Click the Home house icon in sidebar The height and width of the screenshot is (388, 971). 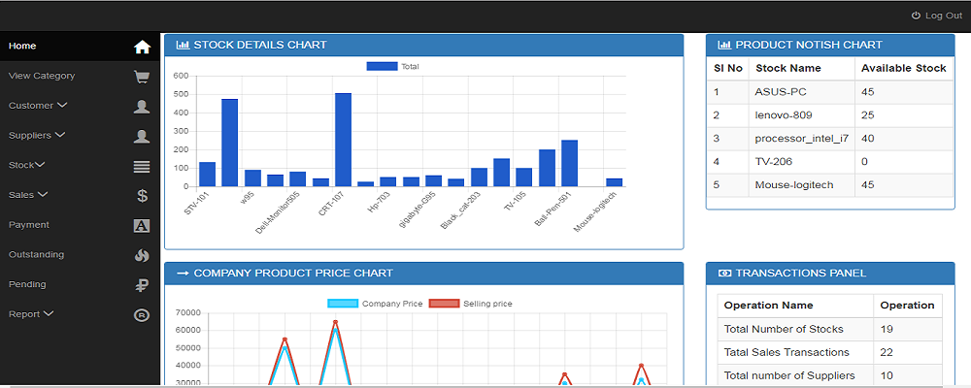click(142, 47)
